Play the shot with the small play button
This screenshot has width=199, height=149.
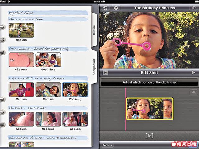(x=105, y=73)
